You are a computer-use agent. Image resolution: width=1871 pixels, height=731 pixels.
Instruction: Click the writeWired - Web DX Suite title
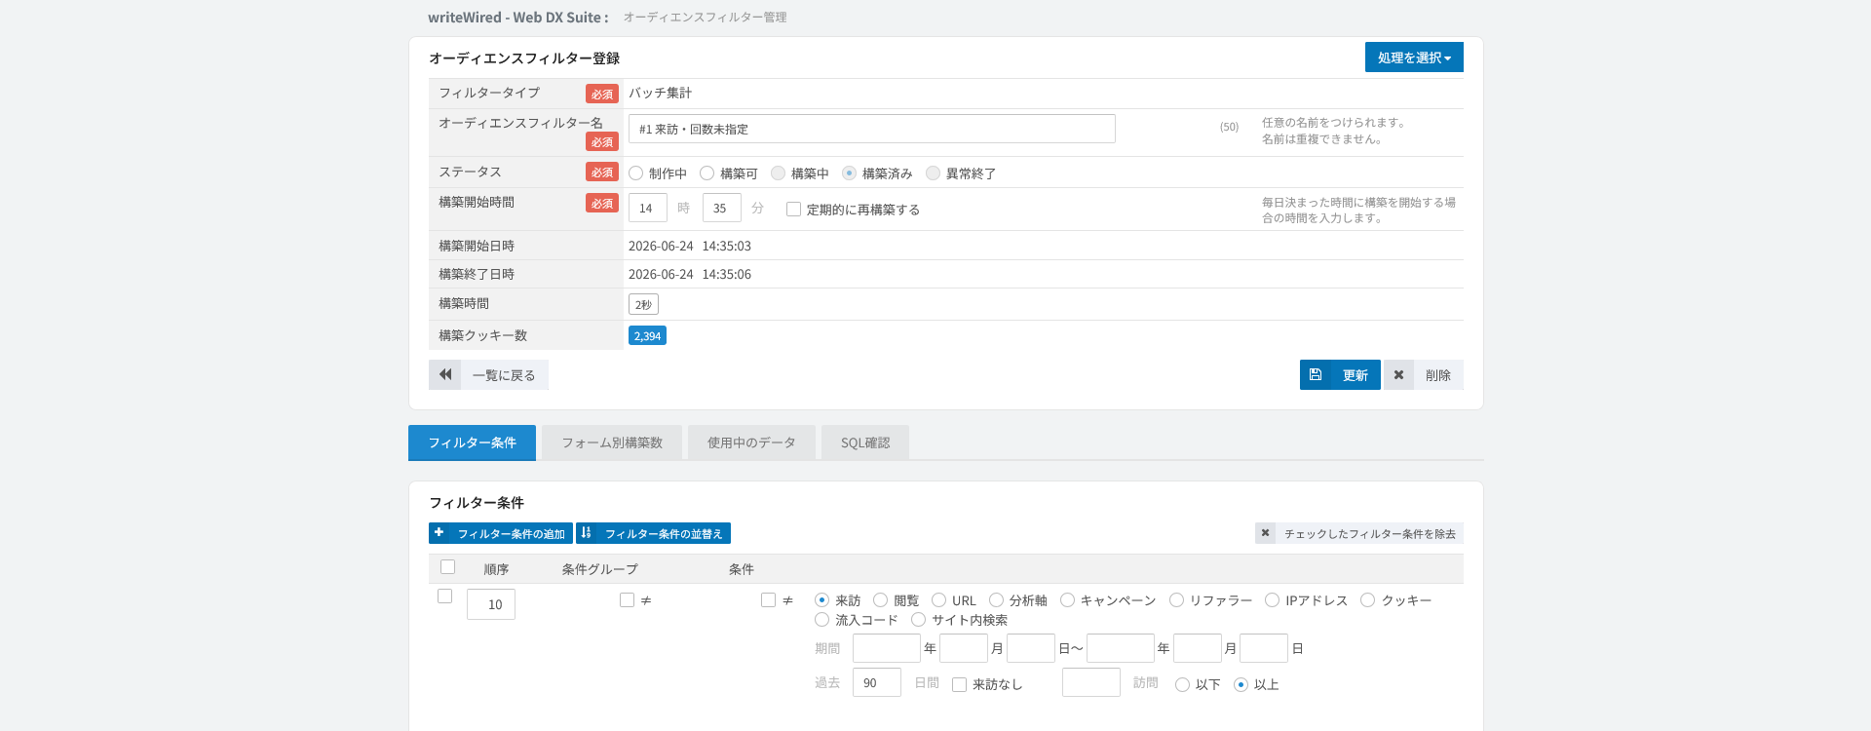point(517,18)
